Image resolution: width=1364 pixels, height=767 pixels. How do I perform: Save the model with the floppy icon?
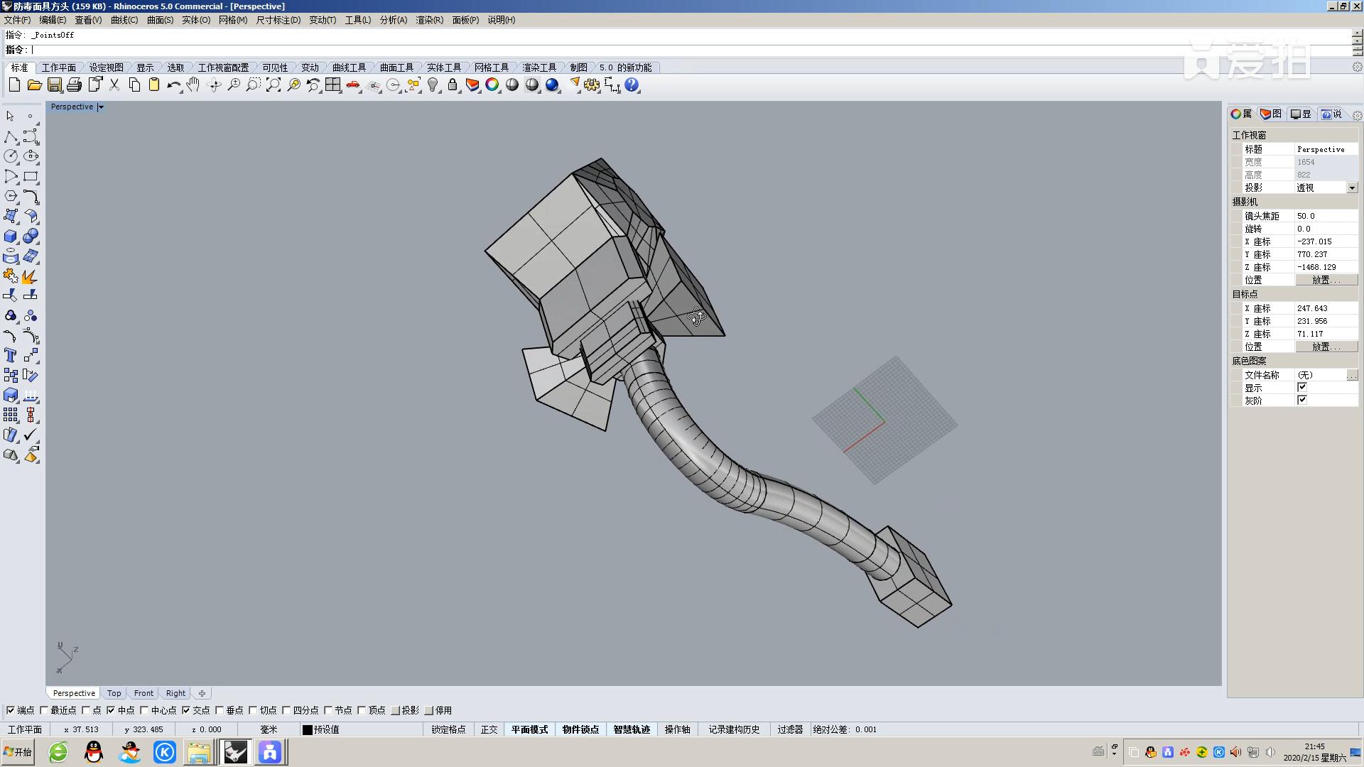(x=54, y=85)
